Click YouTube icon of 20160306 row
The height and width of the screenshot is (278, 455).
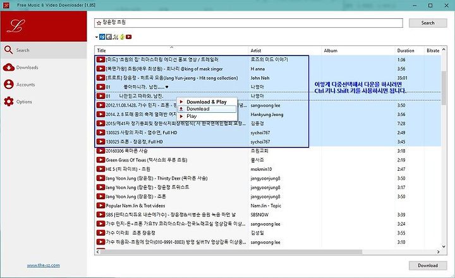[100, 151]
